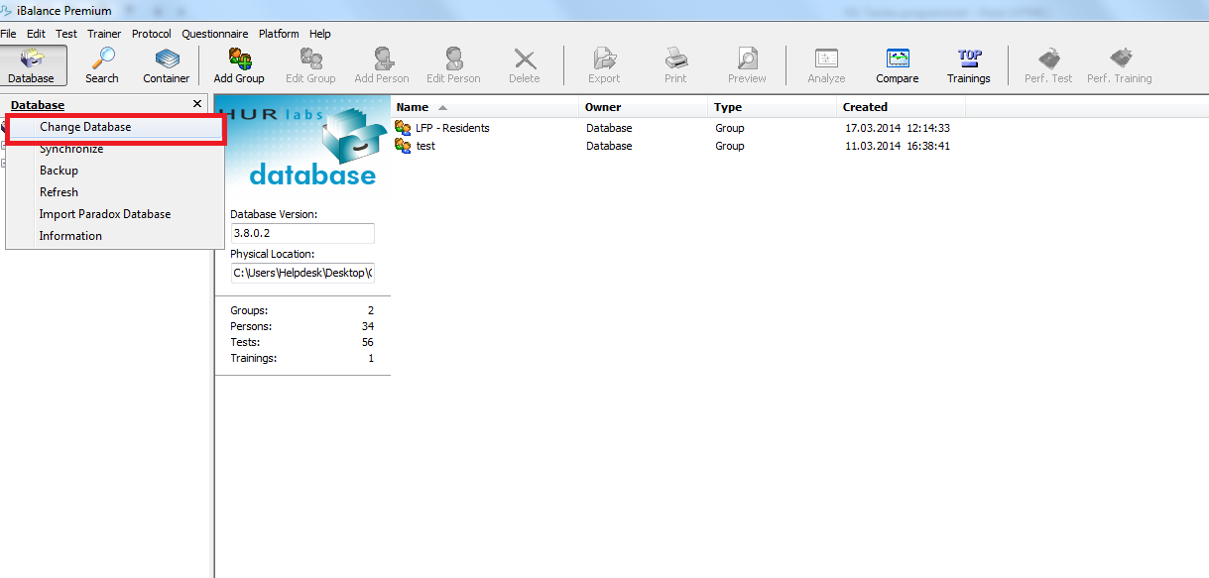Choose Backup from the Database menu
The image size is (1209, 578).
tap(115, 171)
